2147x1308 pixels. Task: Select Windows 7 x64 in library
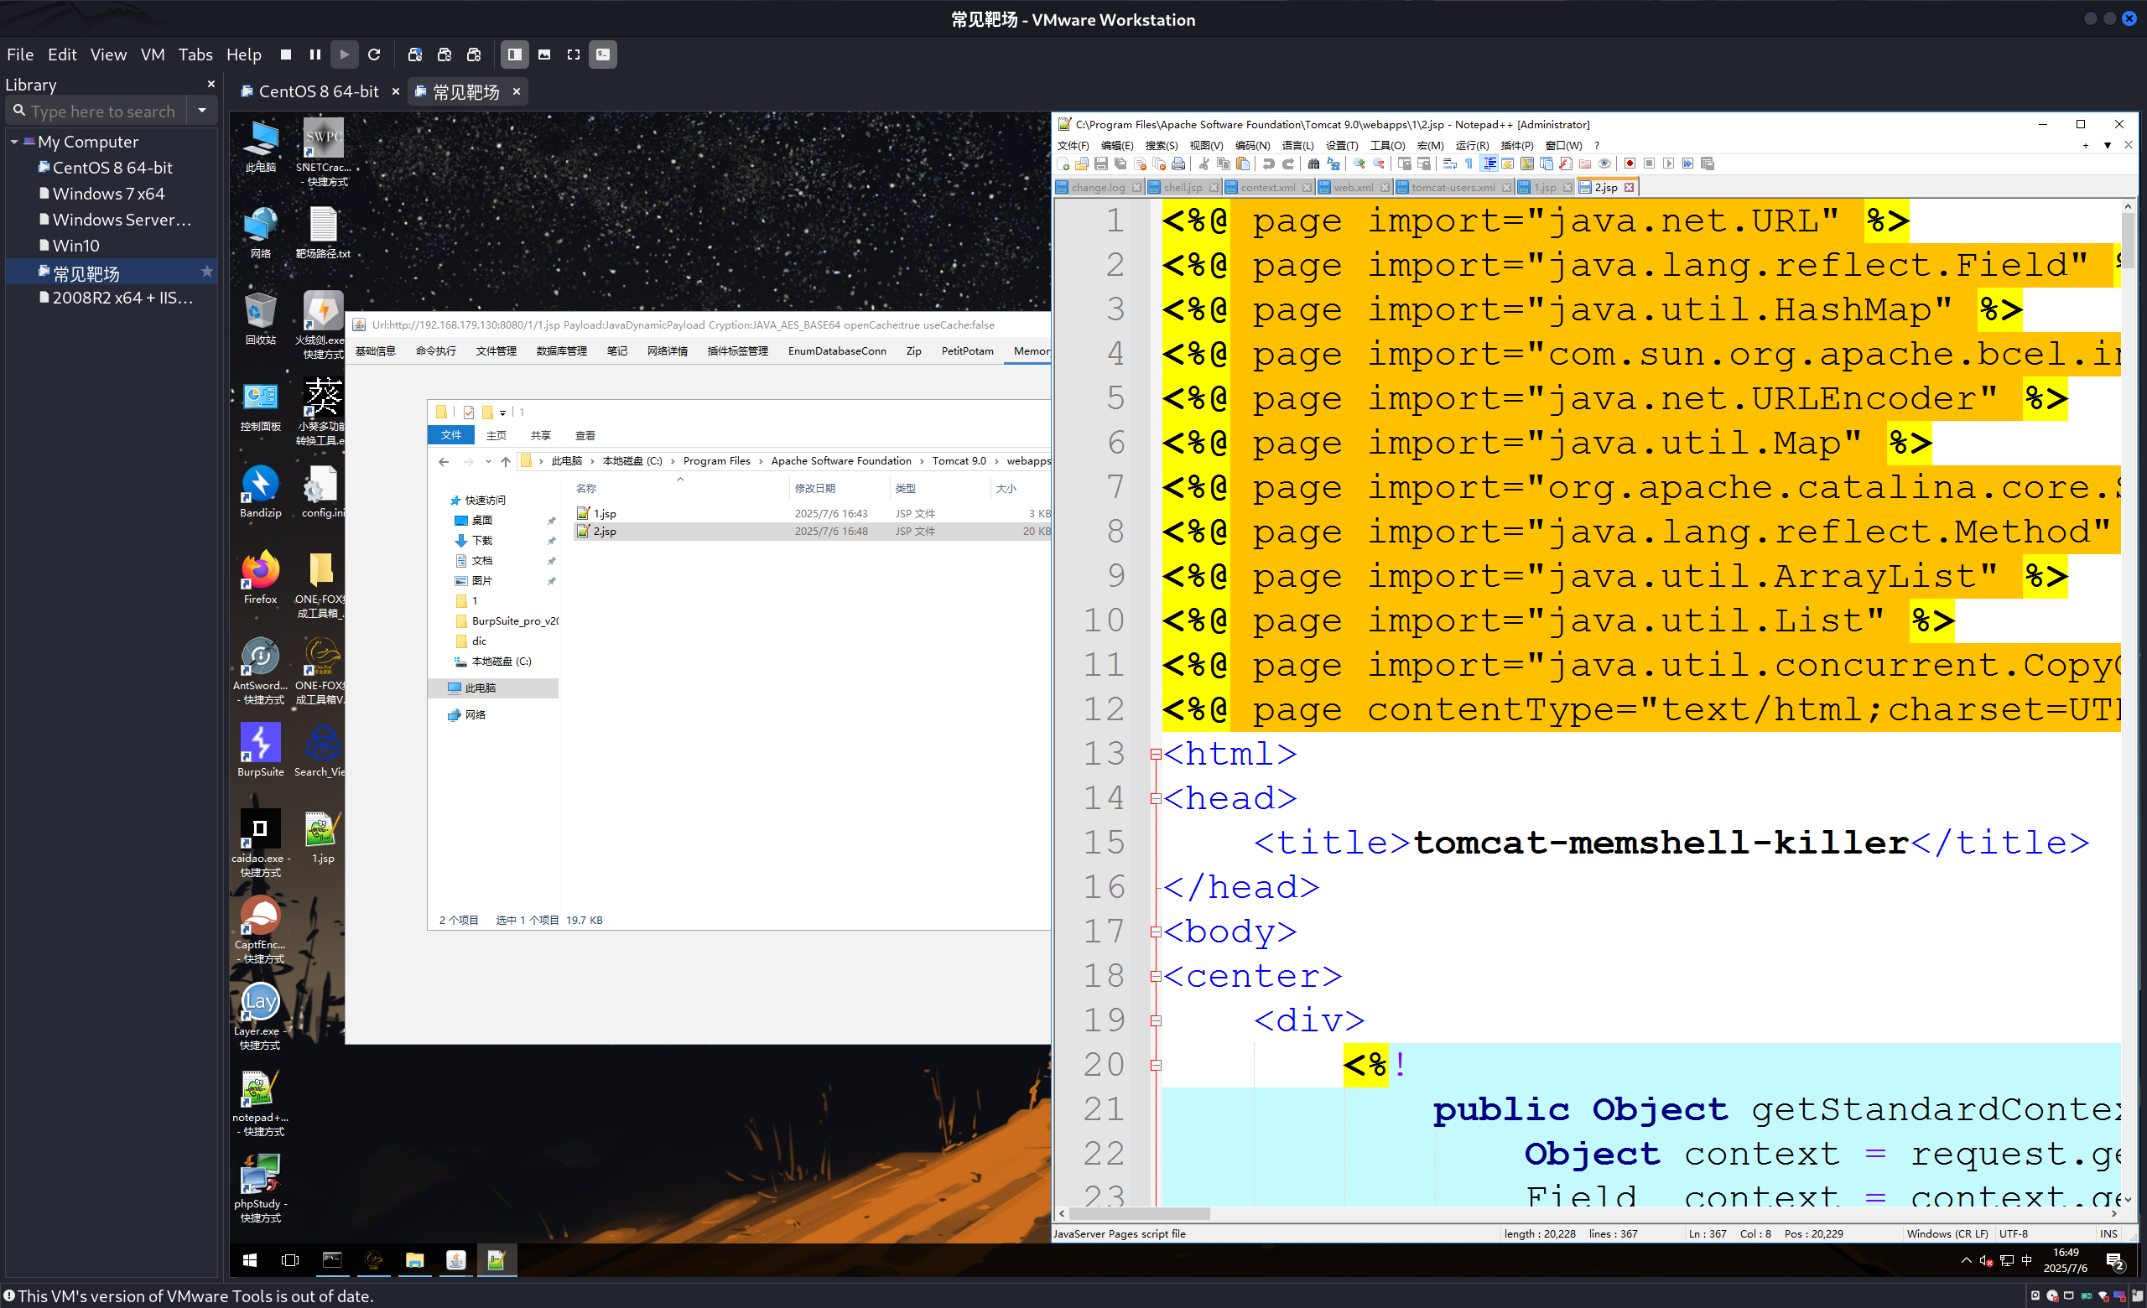108,194
